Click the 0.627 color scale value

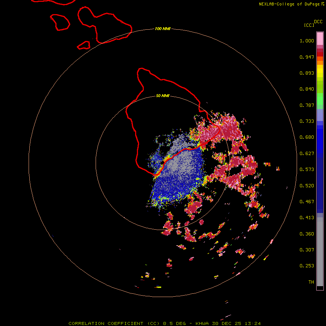coord(307,154)
